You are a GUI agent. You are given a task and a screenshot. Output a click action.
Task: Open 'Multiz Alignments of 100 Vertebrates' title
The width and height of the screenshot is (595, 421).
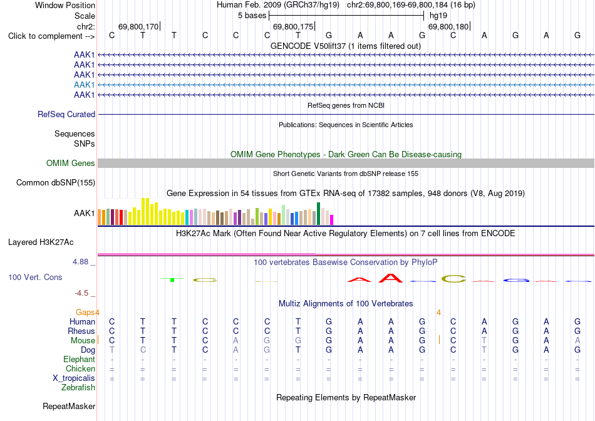point(346,304)
